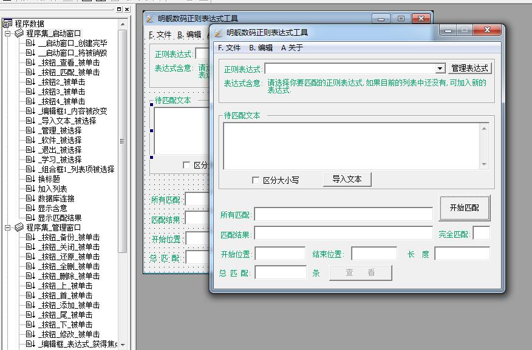Screen dimensions: 532x350
Task: Click icon beside 换标题 subroutine
Action: [x=30, y=179]
